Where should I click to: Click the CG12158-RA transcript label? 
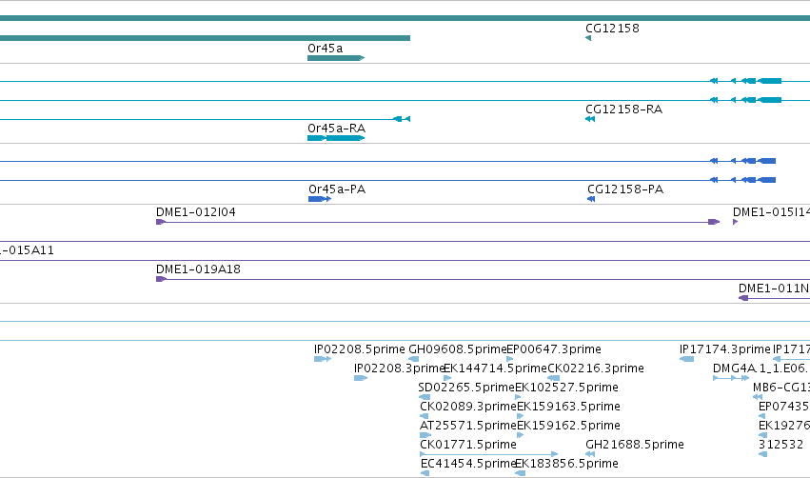coord(623,110)
